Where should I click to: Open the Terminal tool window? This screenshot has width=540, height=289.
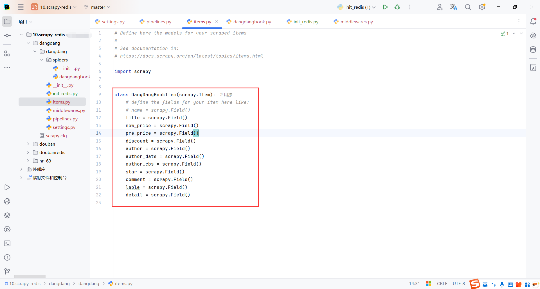(x=7, y=244)
